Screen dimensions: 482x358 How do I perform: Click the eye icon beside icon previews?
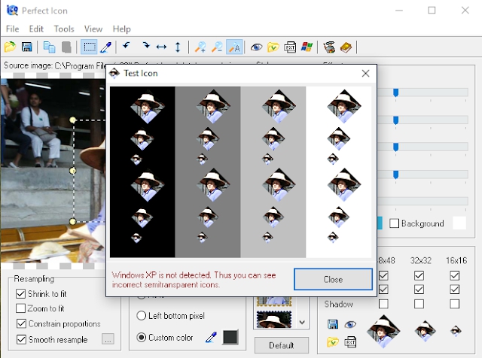(x=350, y=324)
